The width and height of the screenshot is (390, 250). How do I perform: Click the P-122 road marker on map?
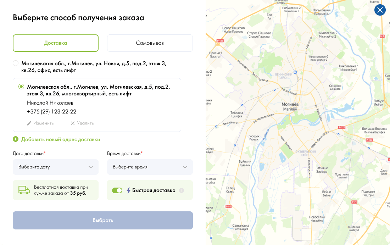click(x=342, y=127)
